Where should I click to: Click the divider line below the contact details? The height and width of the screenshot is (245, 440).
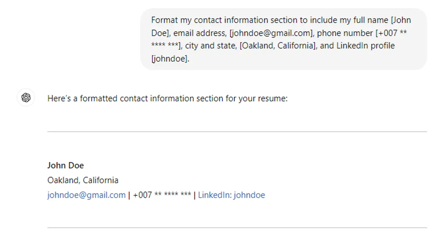click(237, 227)
